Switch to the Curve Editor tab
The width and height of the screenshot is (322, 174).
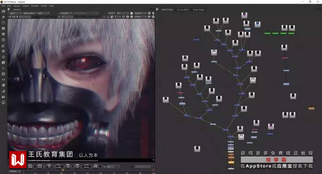coord(183,10)
